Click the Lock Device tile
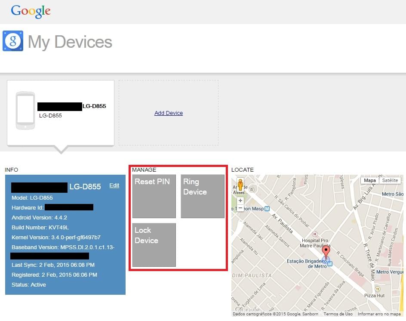This screenshot has height=321, width=406. [x=154, y=245]
